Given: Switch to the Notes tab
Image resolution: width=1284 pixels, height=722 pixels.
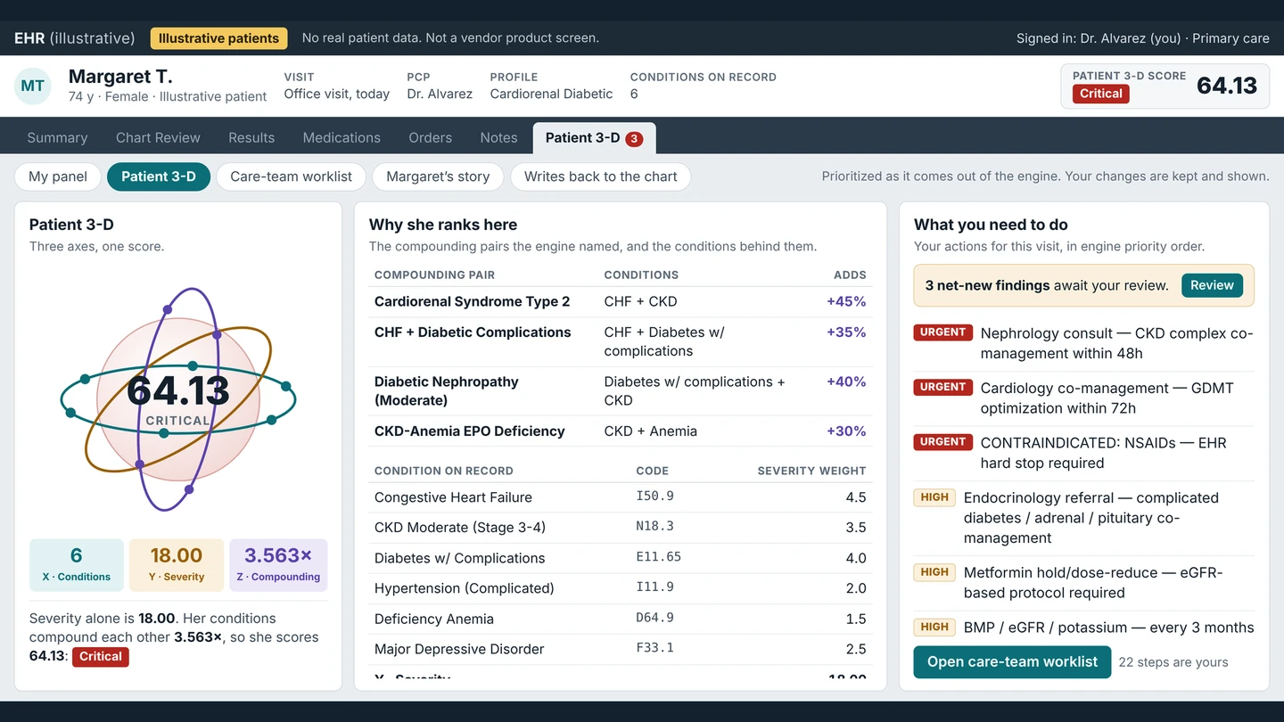Looking at the screenshot, I should [x=498, y=137].
